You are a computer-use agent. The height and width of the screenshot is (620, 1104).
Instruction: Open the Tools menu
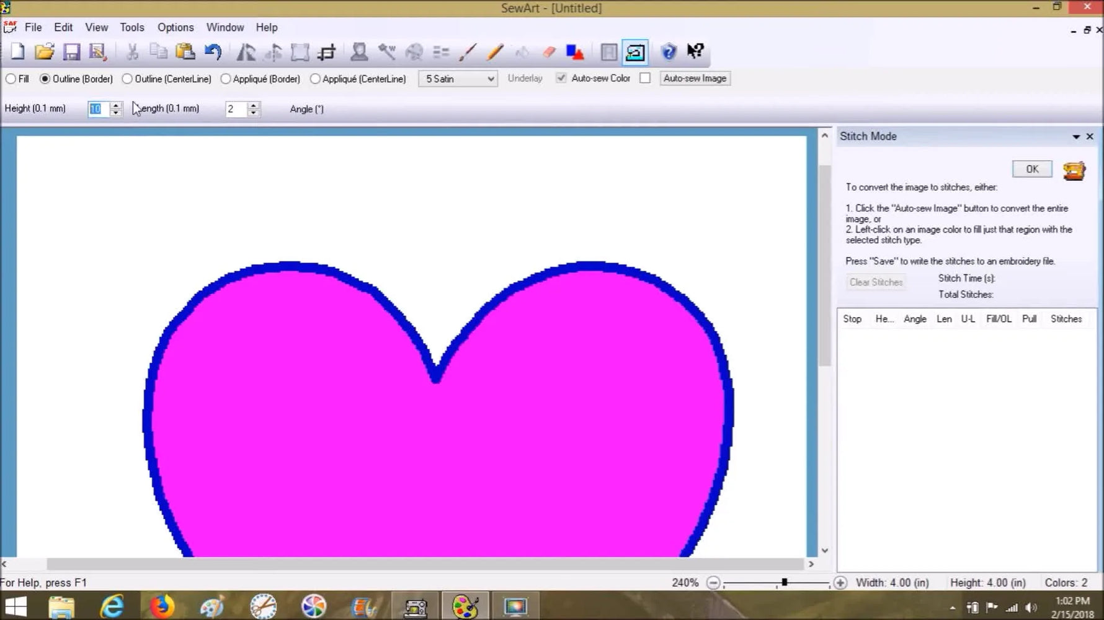(131, 27)
